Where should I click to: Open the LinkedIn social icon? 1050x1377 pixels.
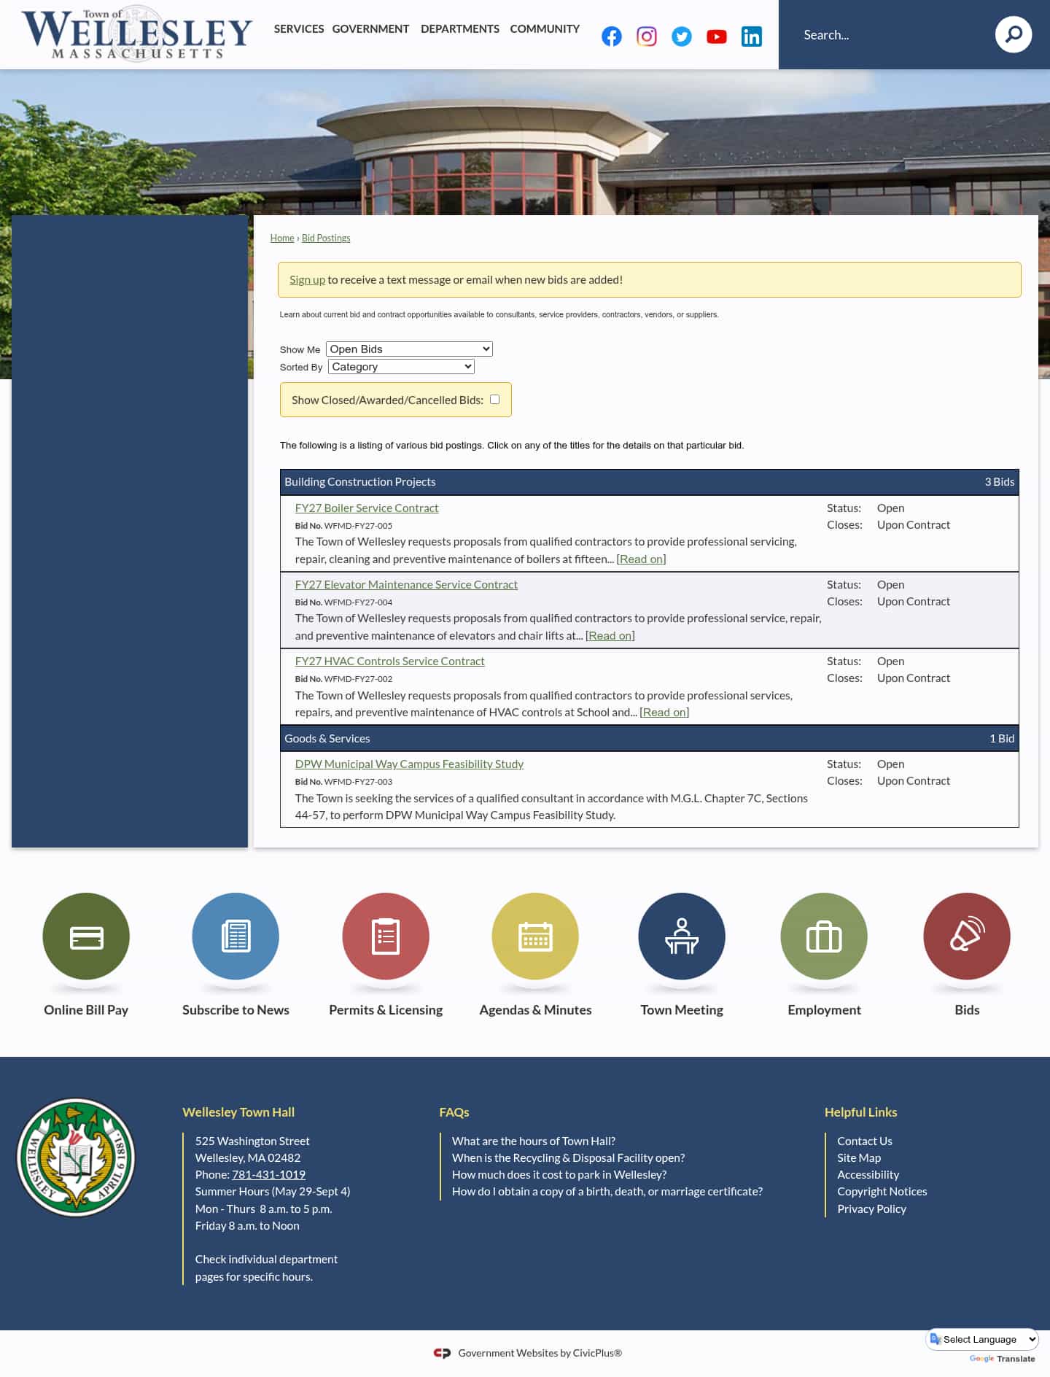(x=752, y=36)
